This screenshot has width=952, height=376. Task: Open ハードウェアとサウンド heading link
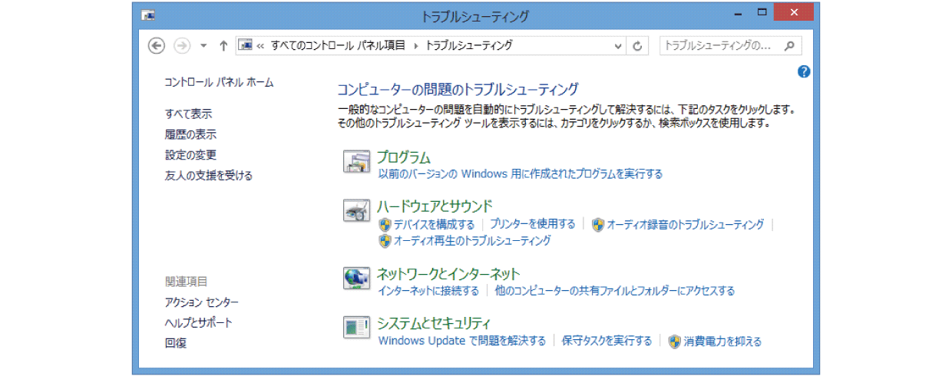point(435,206)
